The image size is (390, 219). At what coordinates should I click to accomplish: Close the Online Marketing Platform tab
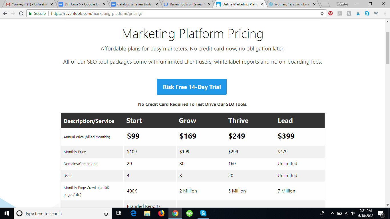(262, 5)
